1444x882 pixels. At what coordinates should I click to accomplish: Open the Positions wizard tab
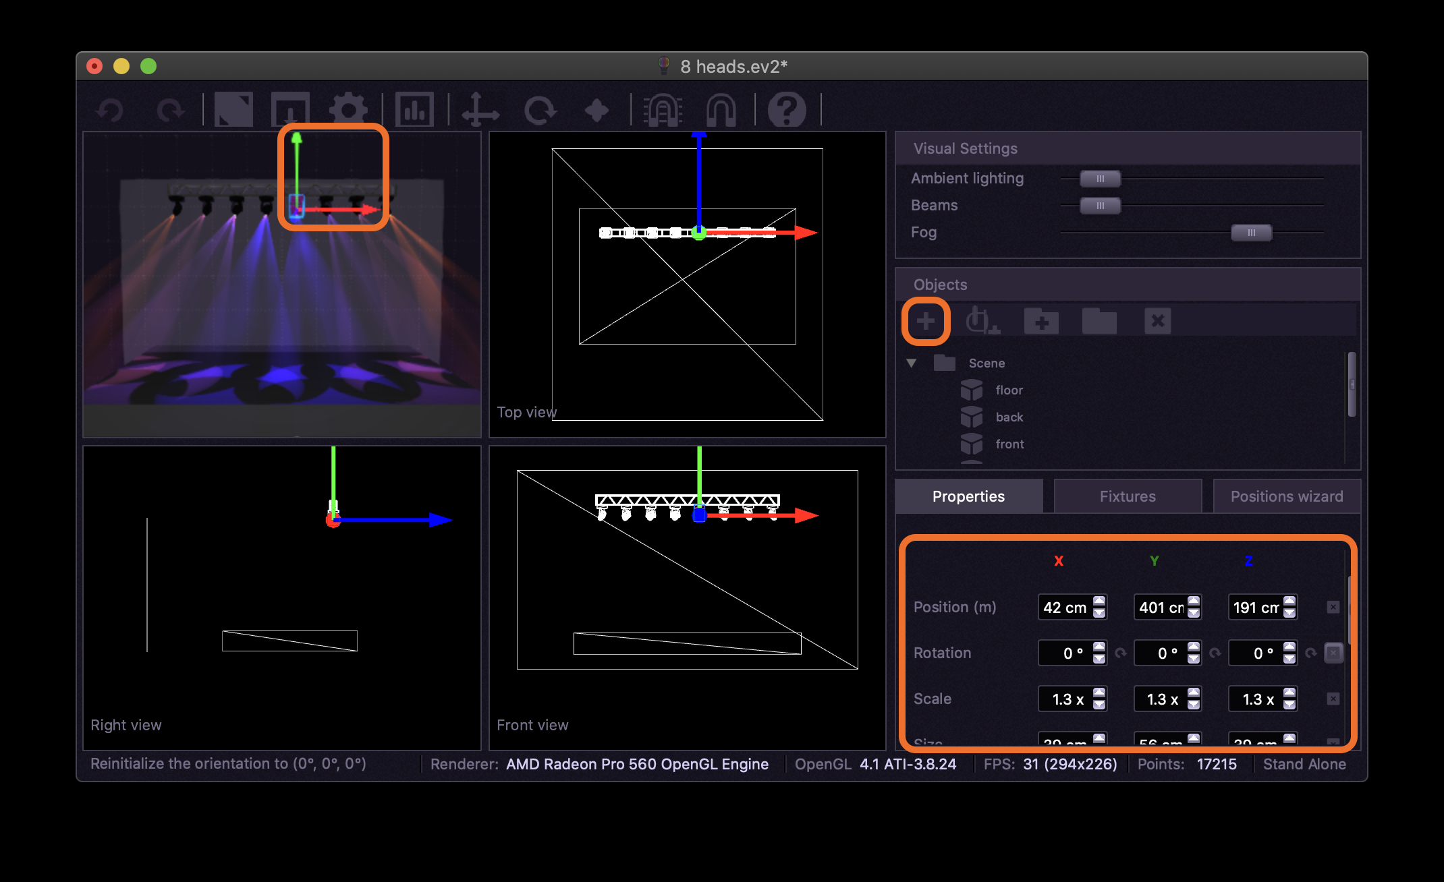tap(1286, 496)
